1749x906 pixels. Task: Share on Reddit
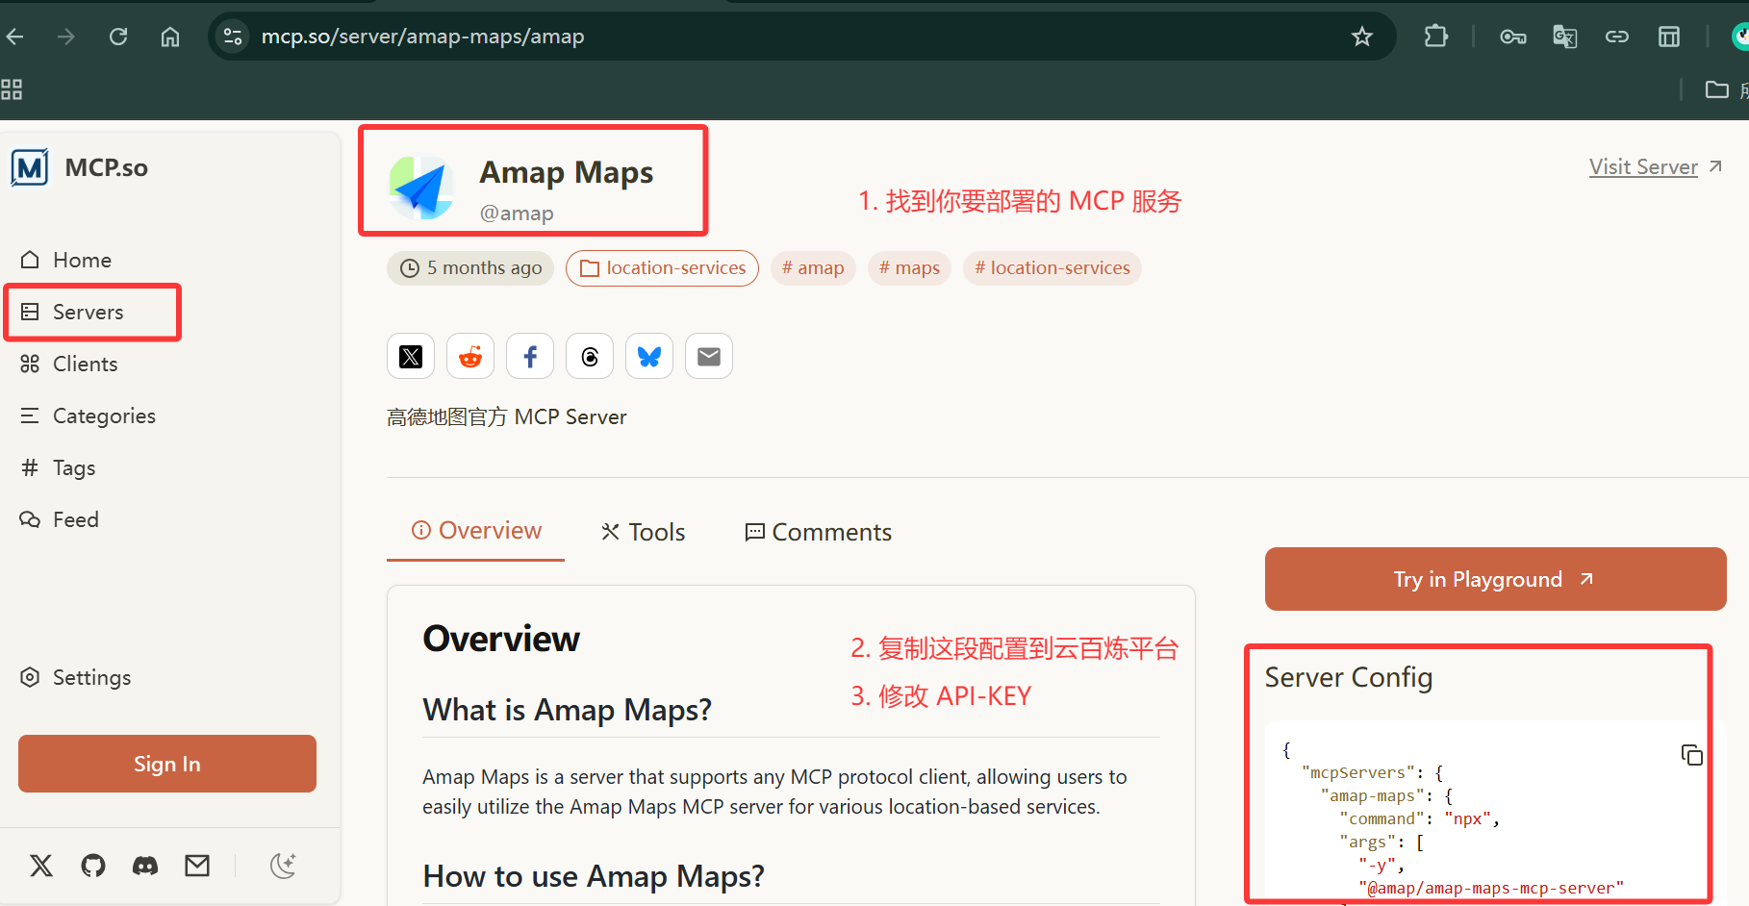(x=470, y=357)
